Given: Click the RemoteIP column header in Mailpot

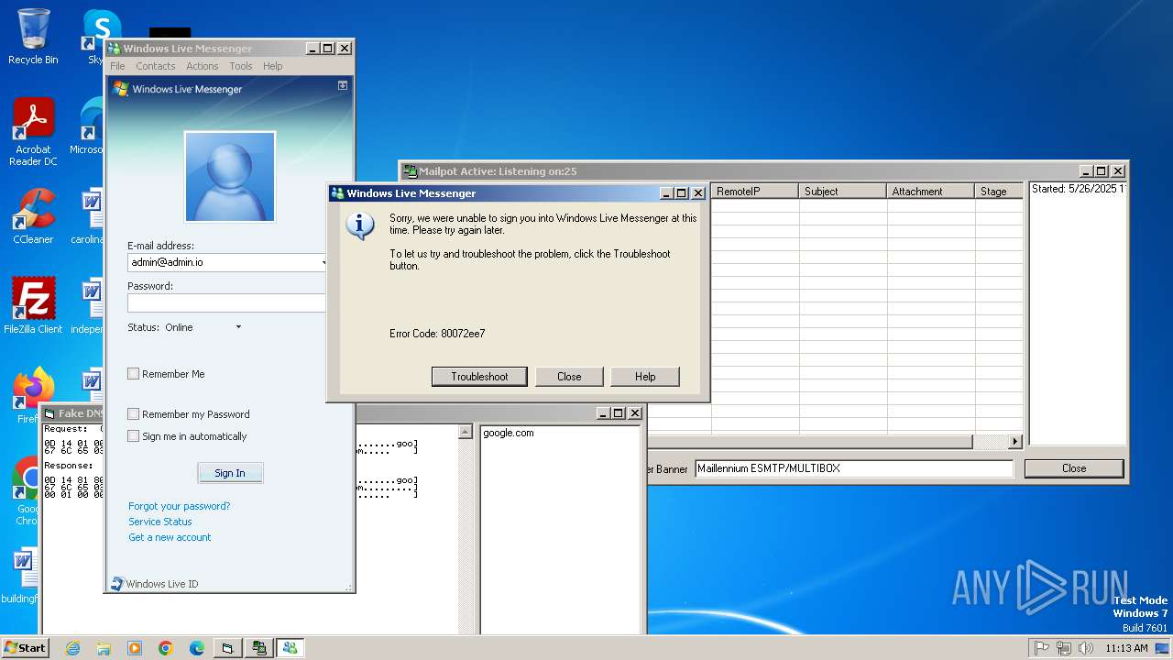Looking at the screenshot, I should (755, 192).
